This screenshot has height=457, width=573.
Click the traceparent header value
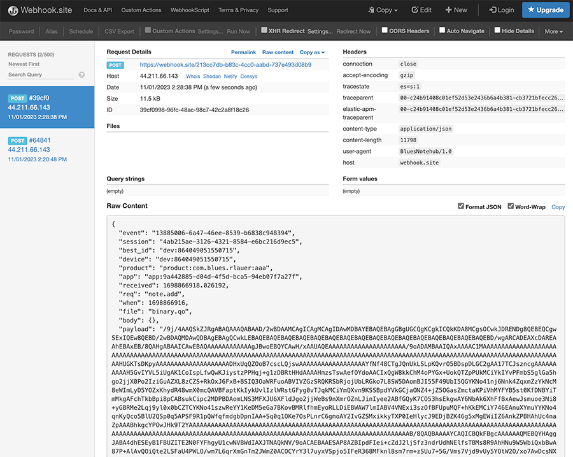click(x=481, y=98)
